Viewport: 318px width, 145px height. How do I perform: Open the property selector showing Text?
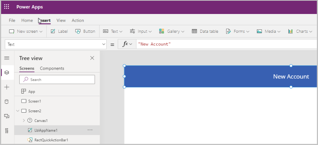[x=56, y=44]
